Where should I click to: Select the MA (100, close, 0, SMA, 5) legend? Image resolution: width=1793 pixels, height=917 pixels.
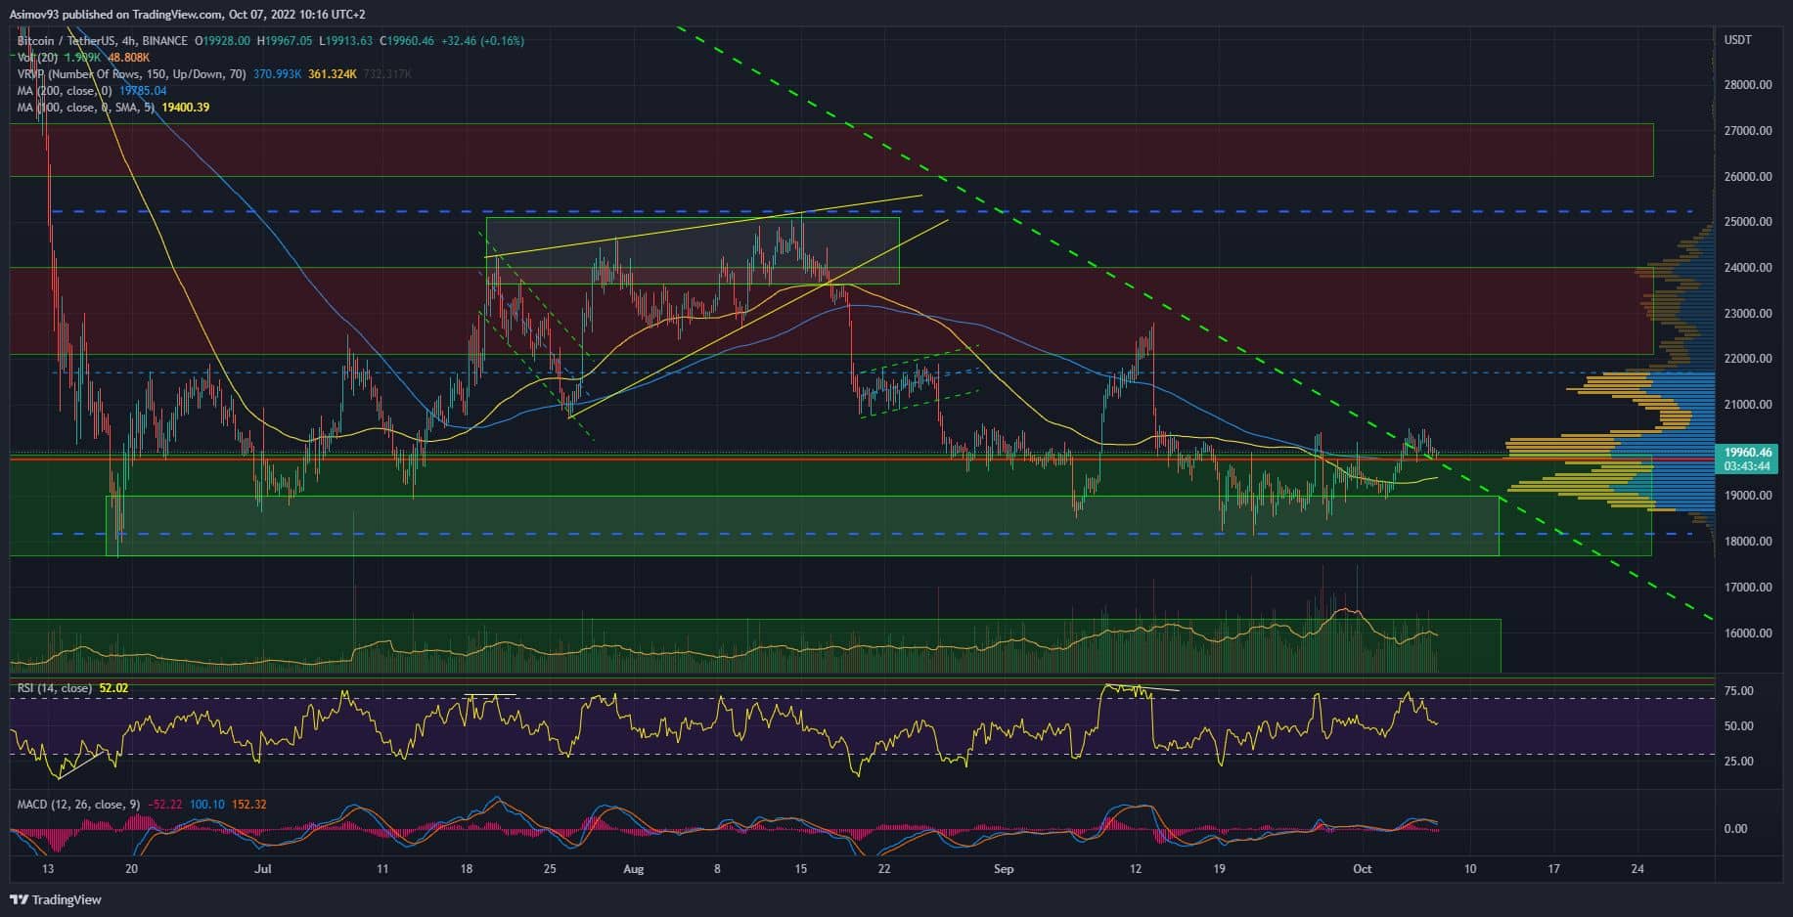(x=86, y=108)
